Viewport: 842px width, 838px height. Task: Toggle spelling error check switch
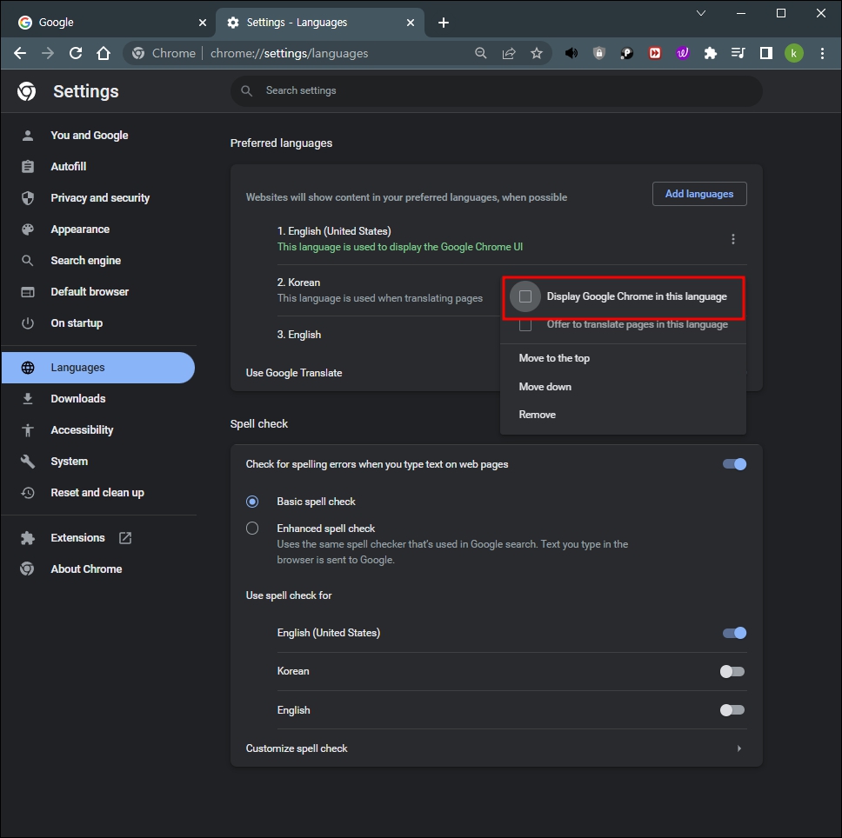[x=734, y=464]
